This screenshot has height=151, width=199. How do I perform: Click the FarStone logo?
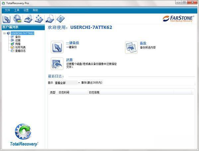tap(178, 19)
